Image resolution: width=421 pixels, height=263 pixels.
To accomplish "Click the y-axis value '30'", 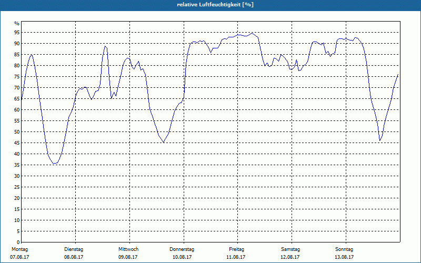I will point(17,176).
